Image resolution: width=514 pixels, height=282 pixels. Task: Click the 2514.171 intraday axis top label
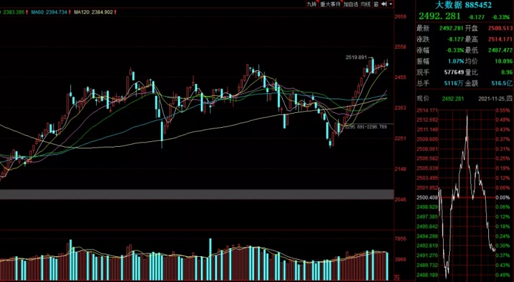click(427, 110)
